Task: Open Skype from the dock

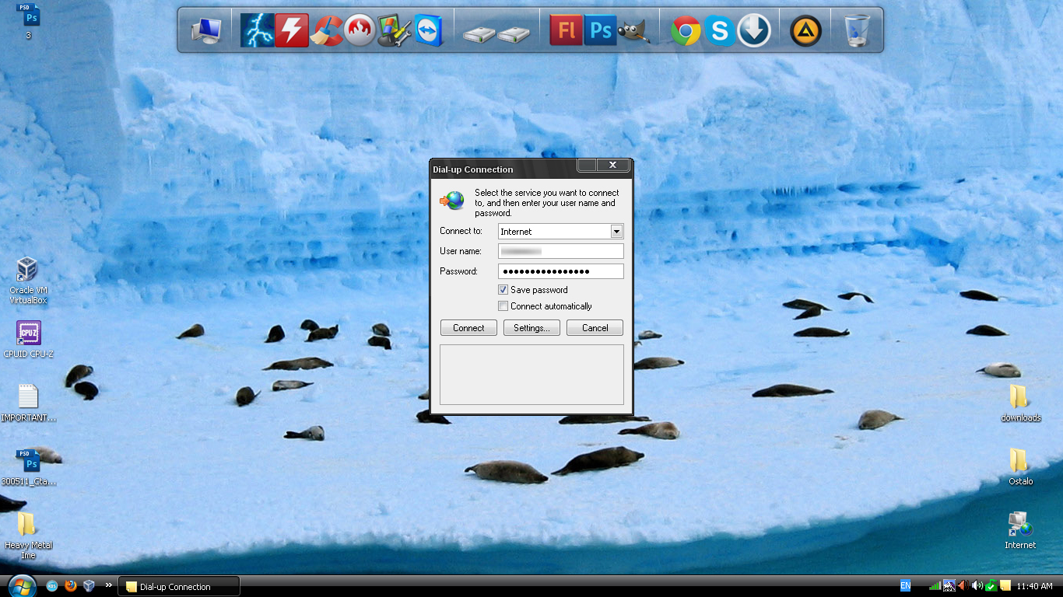Action: 720,31
